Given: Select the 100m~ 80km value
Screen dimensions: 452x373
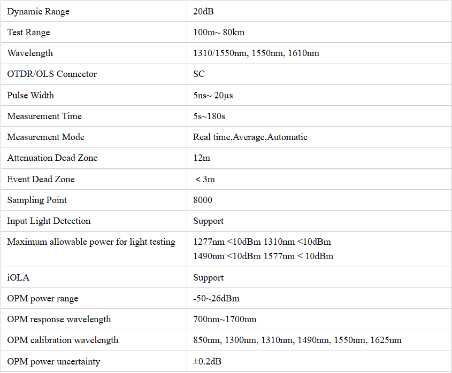Looking at the screenshot, I should [x=219, y=32].
